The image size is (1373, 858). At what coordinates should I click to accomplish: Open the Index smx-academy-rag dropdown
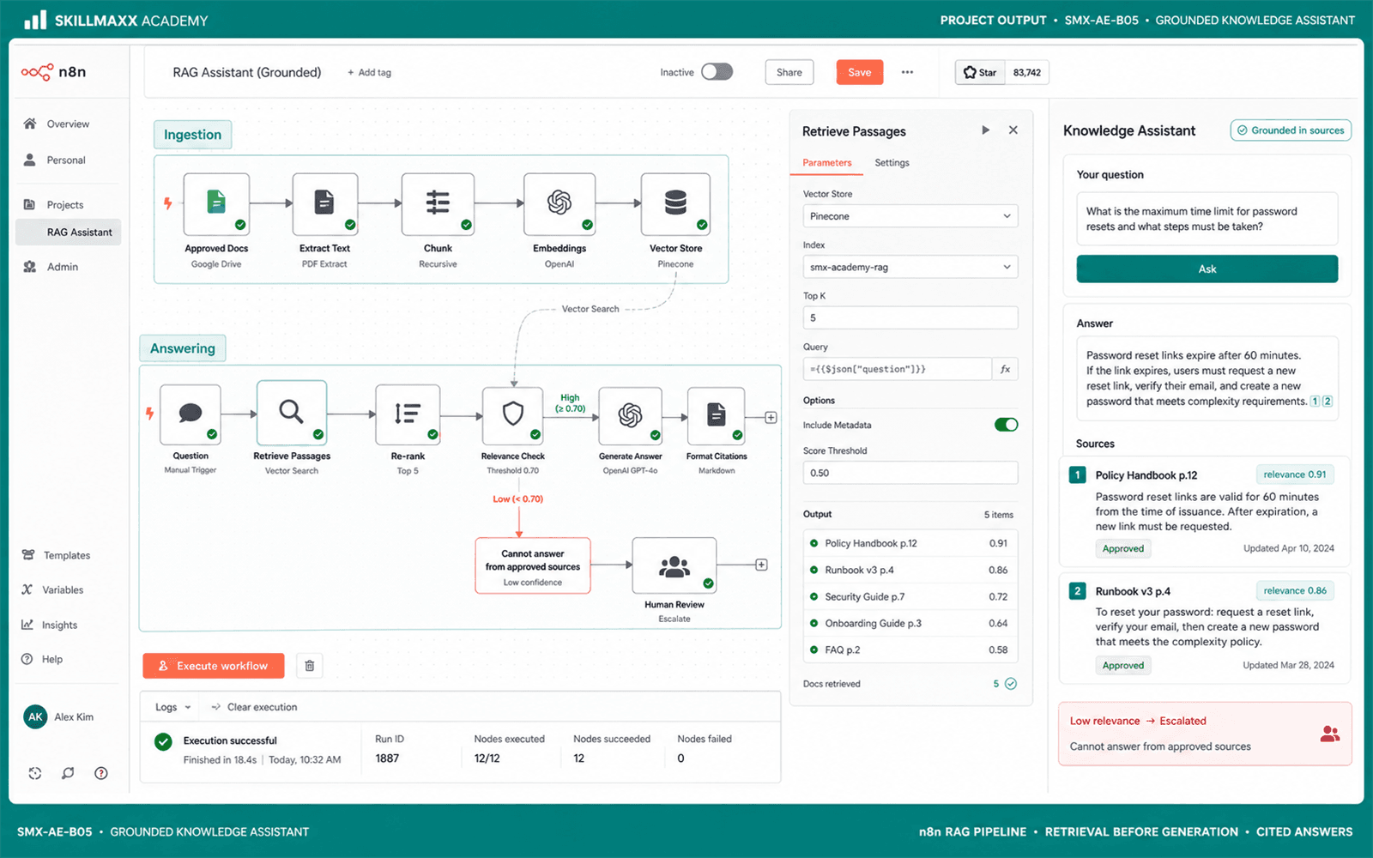(910, 267)
